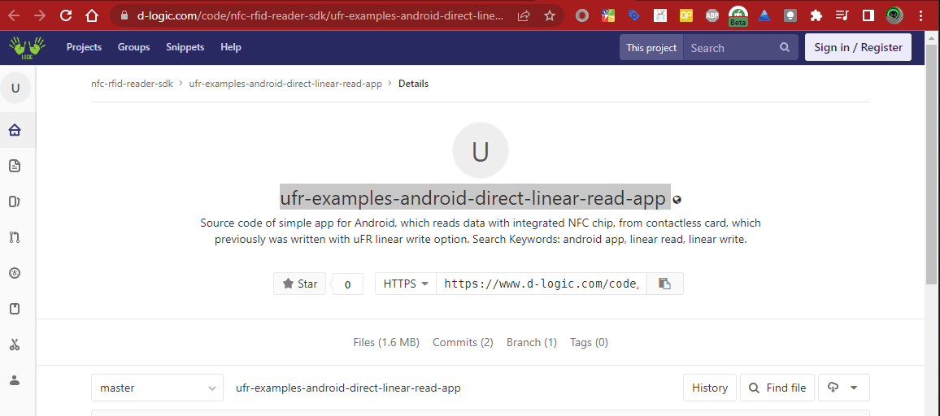This screenshot has width=940, height=416.
Task: Click the highlighted project title heading
Action: [x=475, y=197]
